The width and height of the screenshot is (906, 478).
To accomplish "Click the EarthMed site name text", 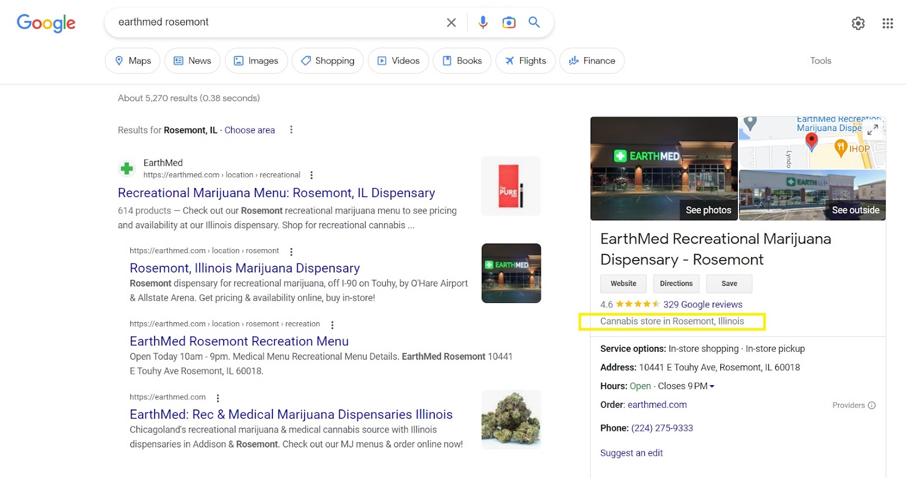I will click(163, 163).
